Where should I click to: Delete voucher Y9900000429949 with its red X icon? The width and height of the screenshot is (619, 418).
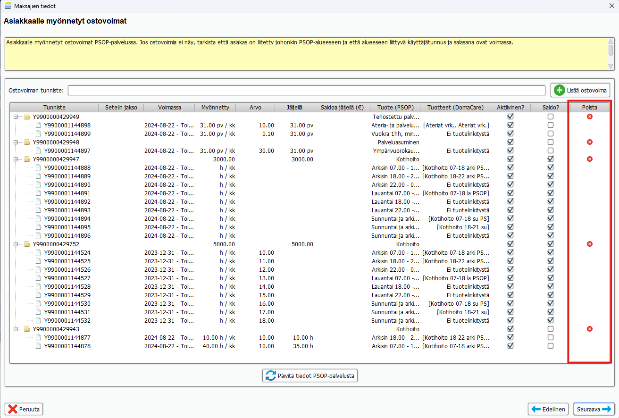[x=589, y=117]
